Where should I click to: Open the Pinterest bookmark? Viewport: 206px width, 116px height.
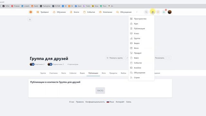click(15, 6)
